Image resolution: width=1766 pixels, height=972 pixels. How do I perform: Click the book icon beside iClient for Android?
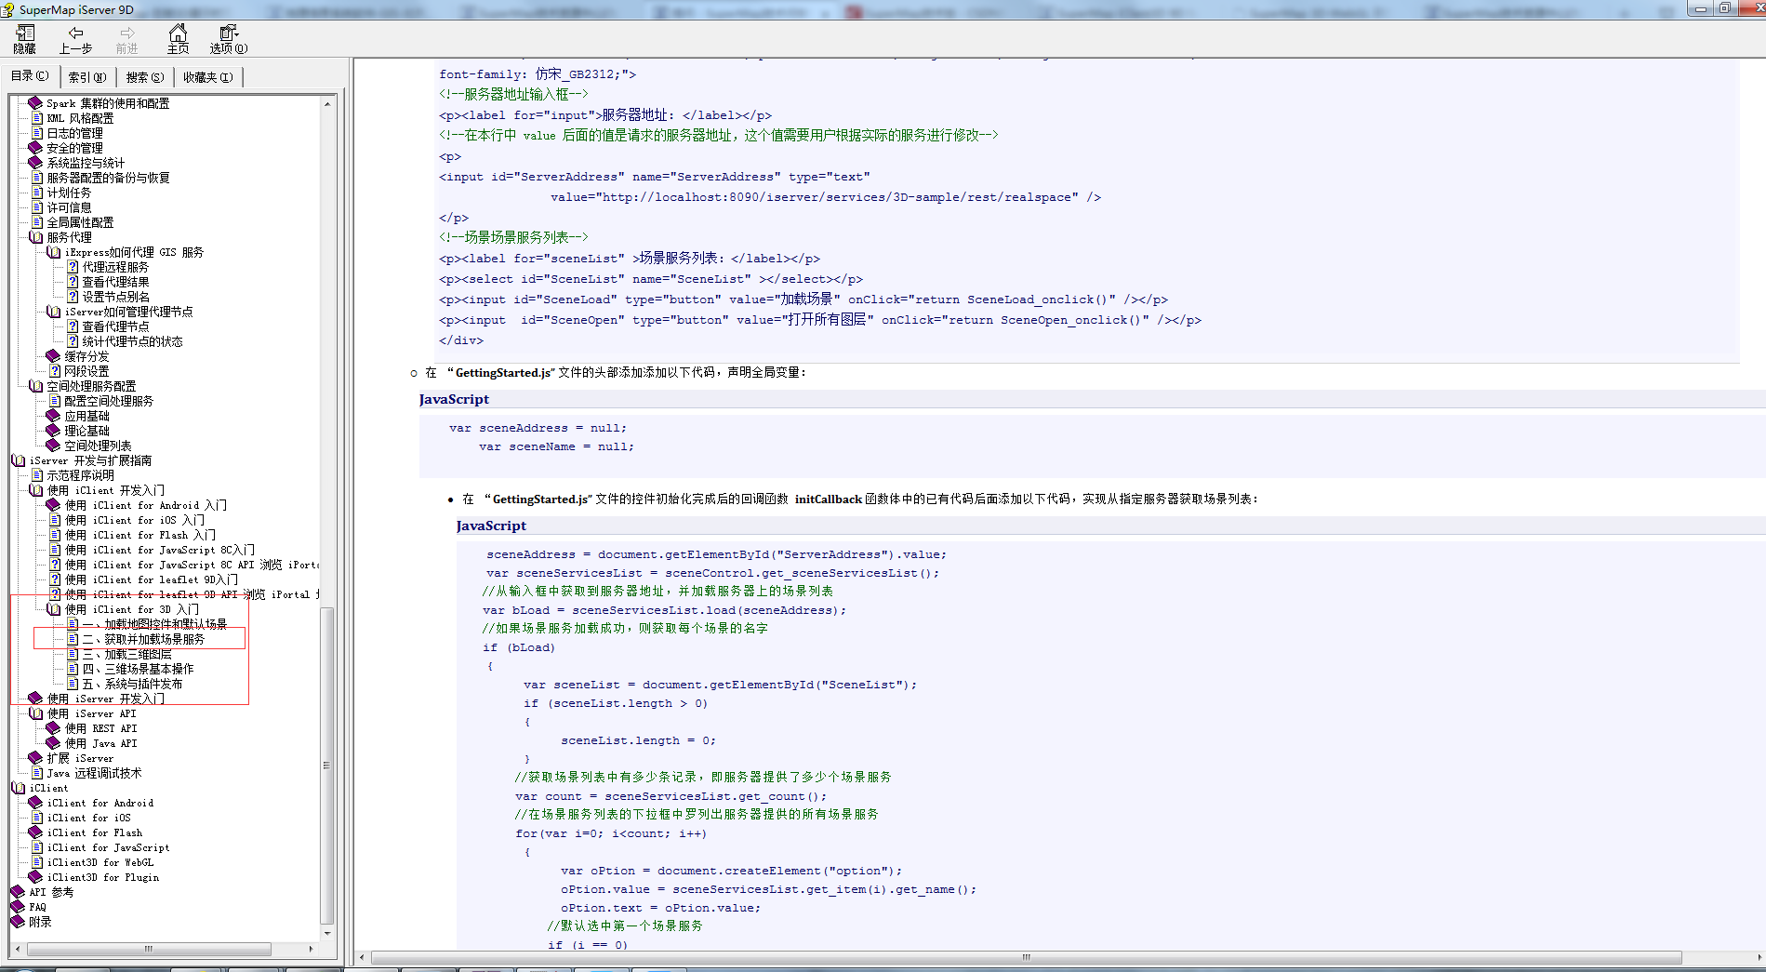coord(35,803)
